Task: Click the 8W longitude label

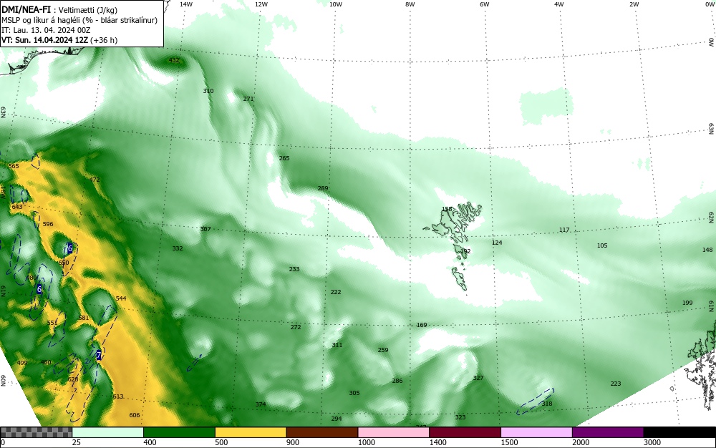Action: pos(410,4)
